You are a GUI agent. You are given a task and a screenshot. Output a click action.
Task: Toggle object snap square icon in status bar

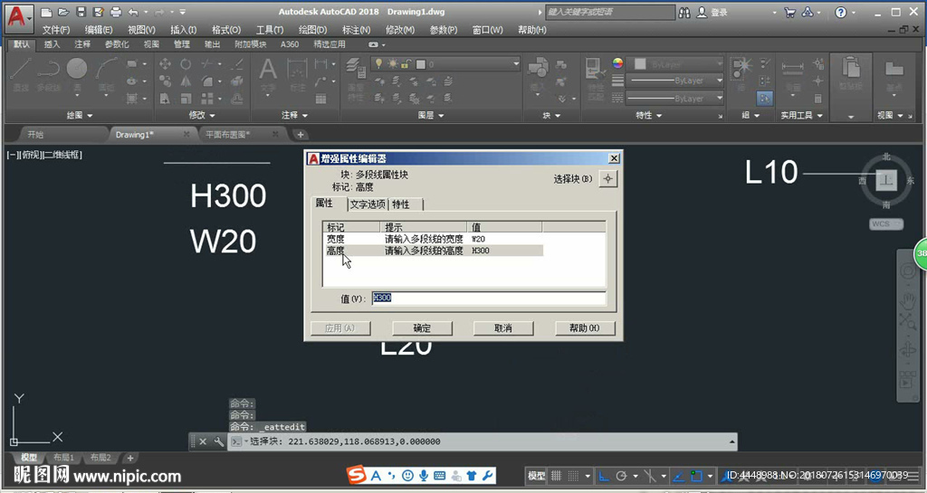696,476
